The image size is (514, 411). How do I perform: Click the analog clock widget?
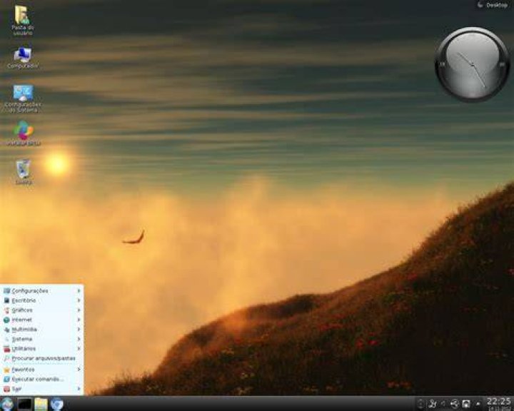tap(472, 64)
